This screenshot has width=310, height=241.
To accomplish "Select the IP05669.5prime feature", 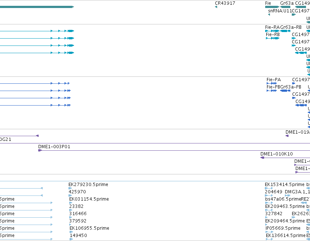I will coord(269,232).
